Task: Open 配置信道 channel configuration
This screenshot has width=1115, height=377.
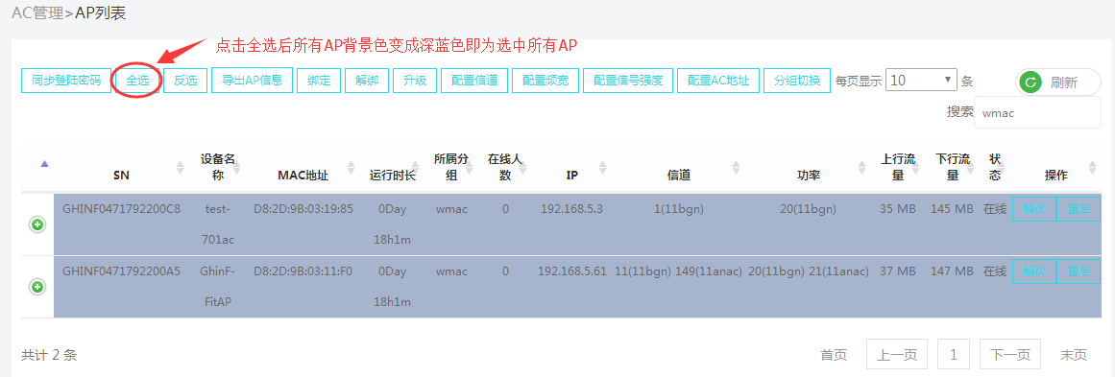Action: pos(474,81)
